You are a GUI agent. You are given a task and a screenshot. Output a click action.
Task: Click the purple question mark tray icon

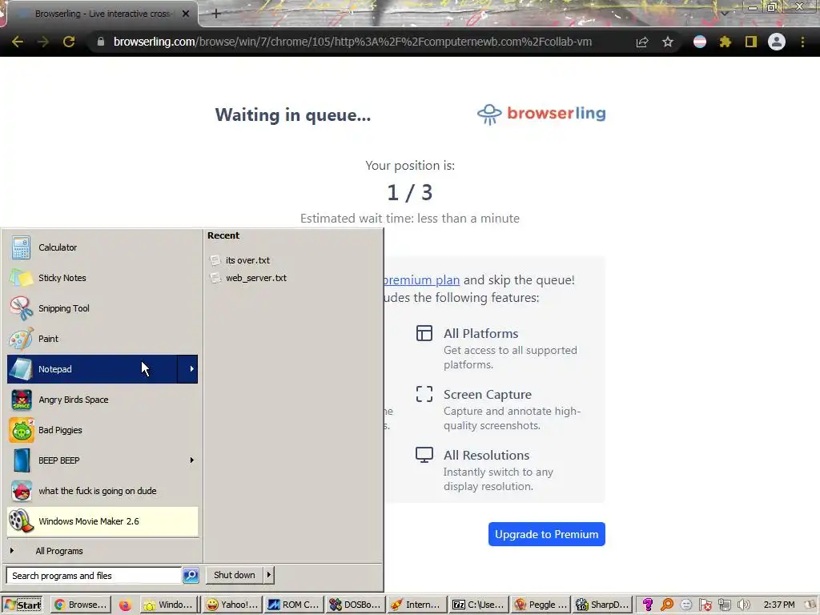(647, 605)
